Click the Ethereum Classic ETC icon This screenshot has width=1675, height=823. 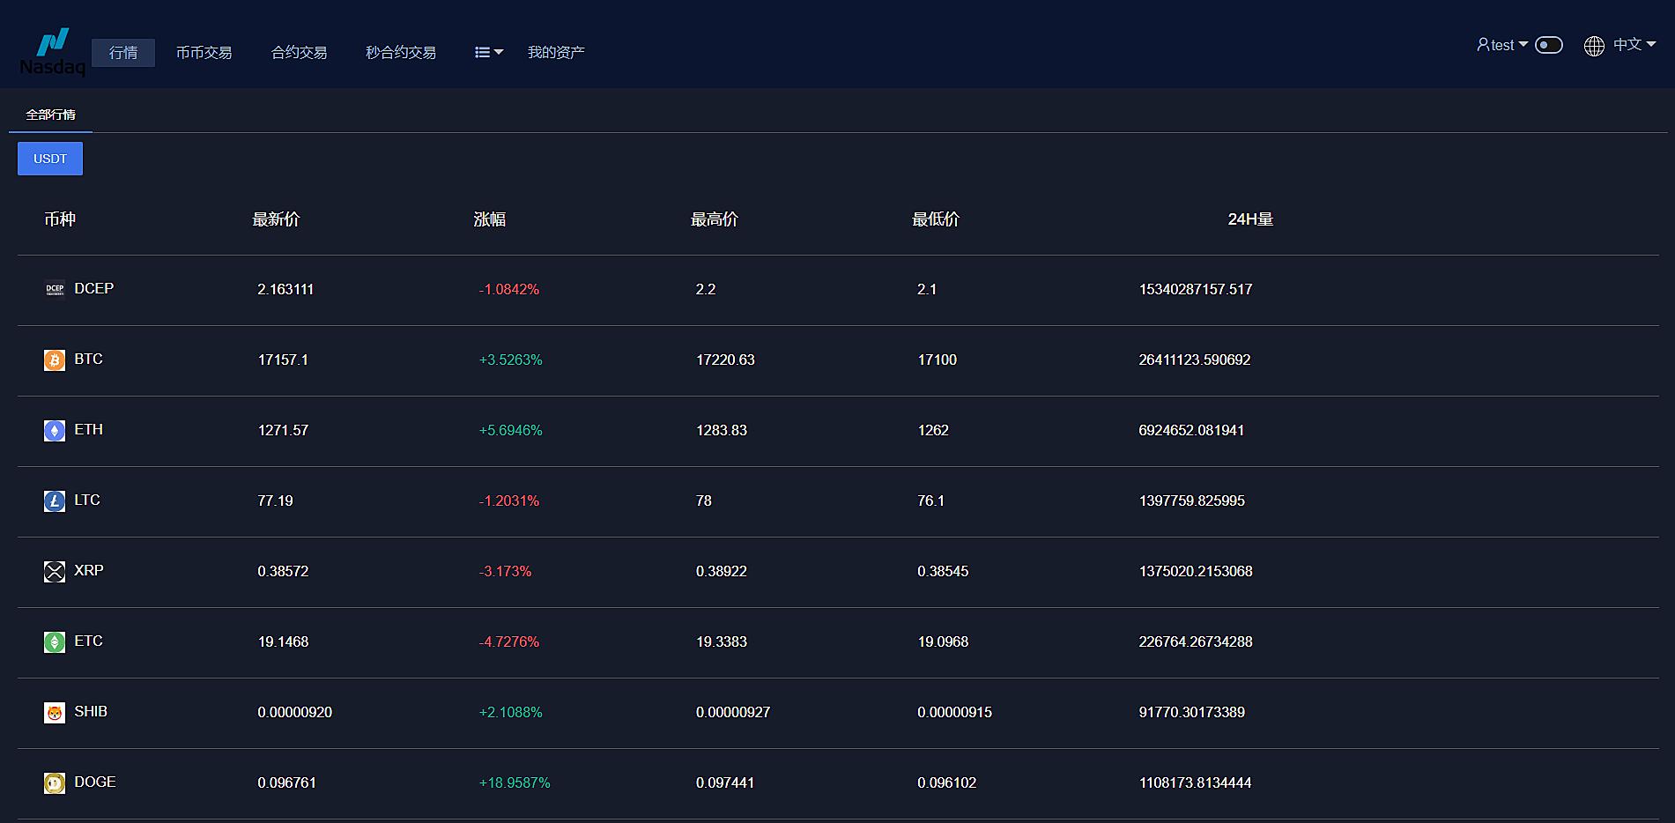(55, 641)
